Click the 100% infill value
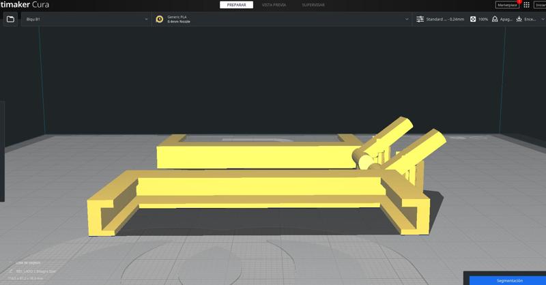Image resolution: width=546 pixels, height=285 pixels. pos(483,20)
